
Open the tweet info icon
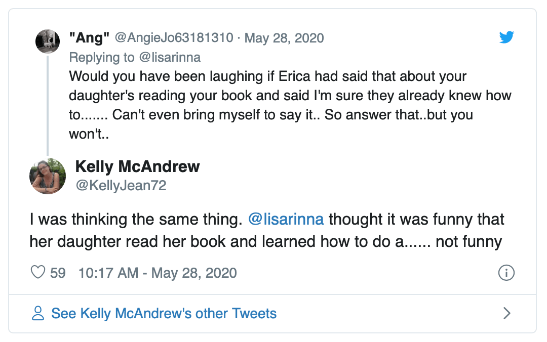[x=506, y=273]
